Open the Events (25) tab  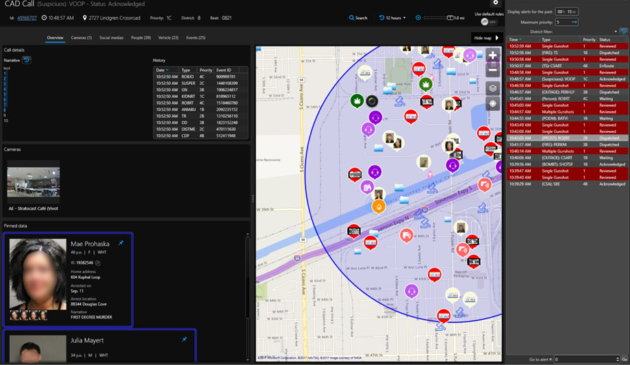click(196, 38)
